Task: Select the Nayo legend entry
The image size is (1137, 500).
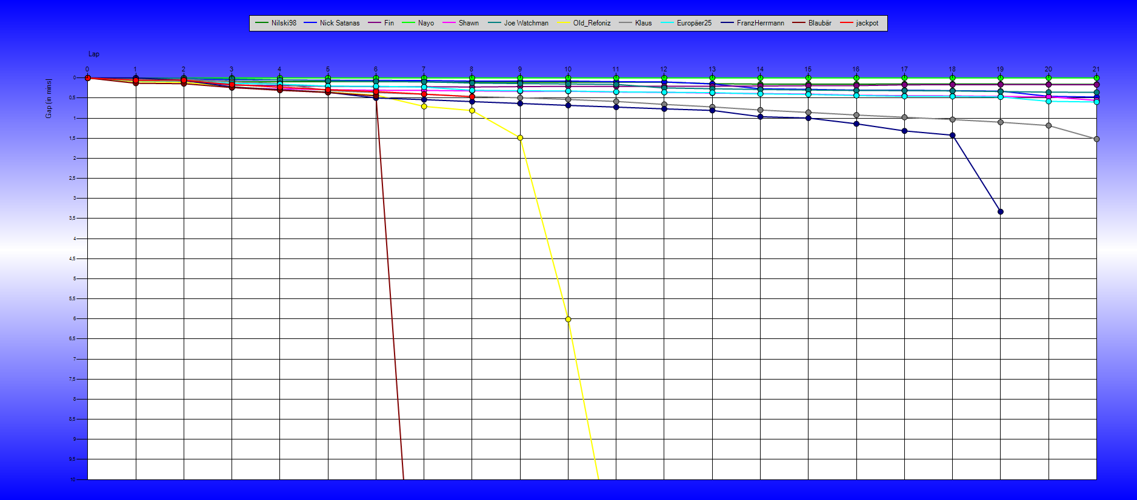Action: pos(425,23)
